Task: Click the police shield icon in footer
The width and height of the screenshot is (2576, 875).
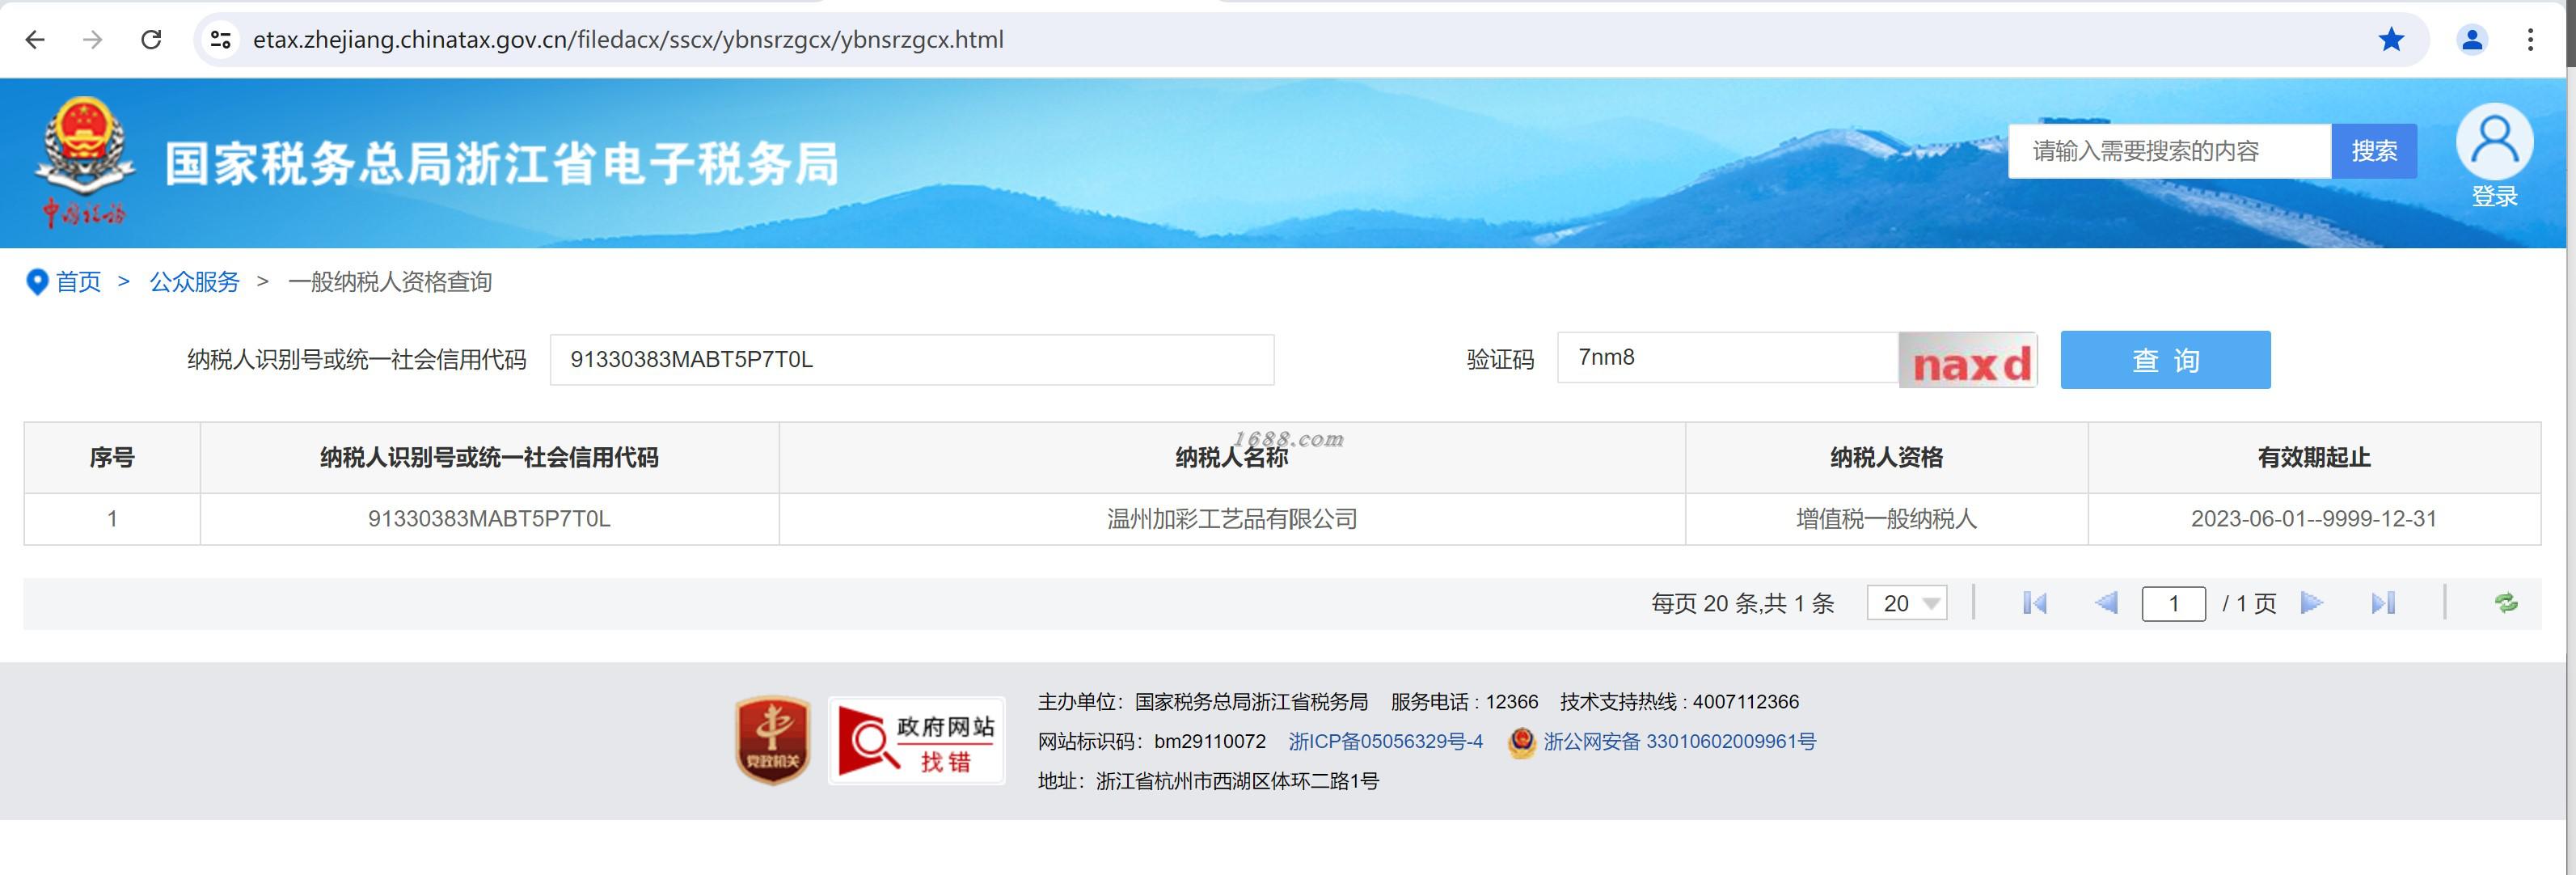Action: click(1521, 742)
